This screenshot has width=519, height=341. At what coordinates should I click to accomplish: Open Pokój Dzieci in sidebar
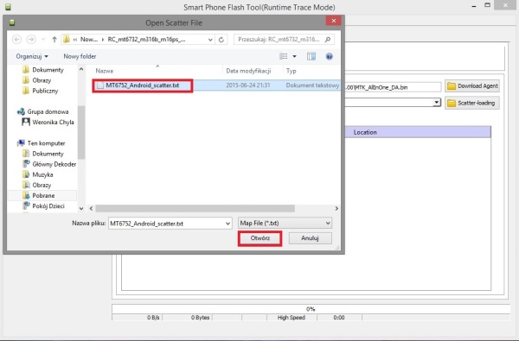pos(43,206)
